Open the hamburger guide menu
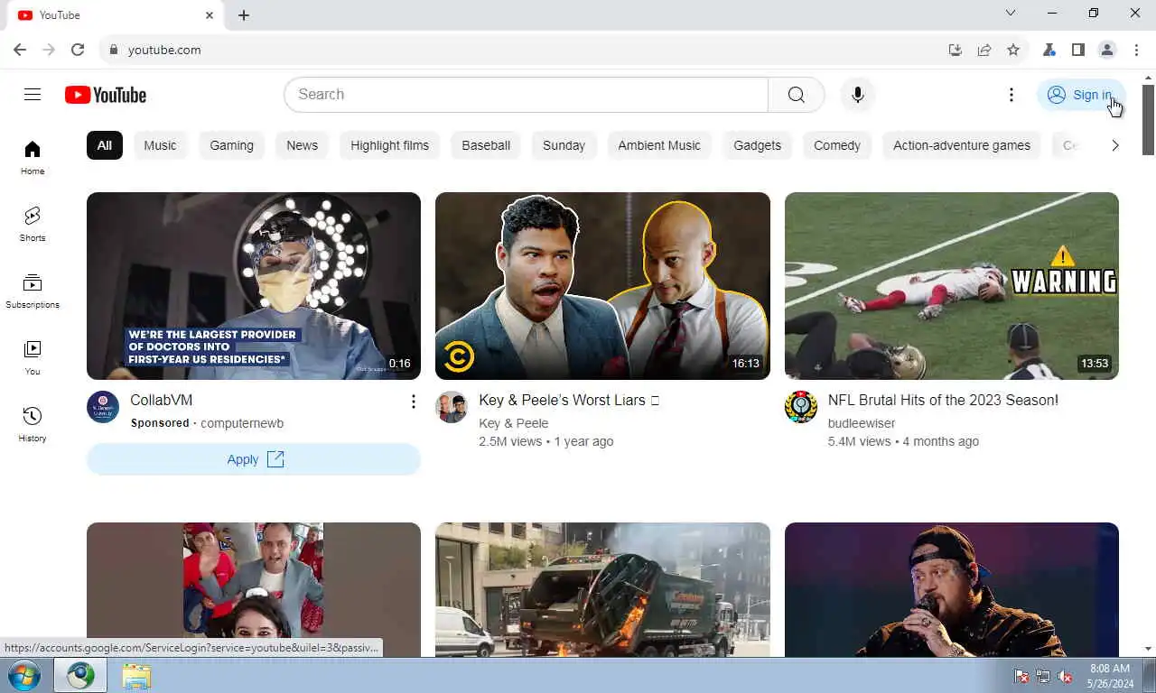Screen dimensions: 1156x693 (x=33, y=95)
